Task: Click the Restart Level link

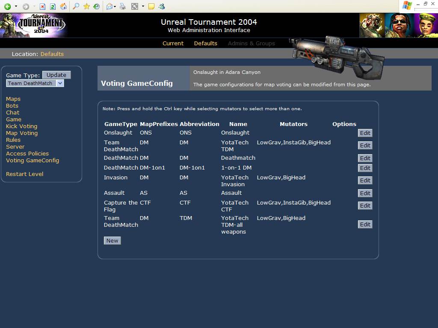Action: point(24,174)
